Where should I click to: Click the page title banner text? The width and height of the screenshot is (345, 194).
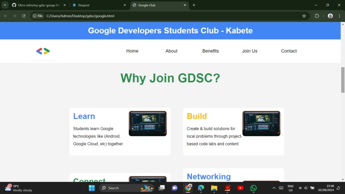[170, 30]
